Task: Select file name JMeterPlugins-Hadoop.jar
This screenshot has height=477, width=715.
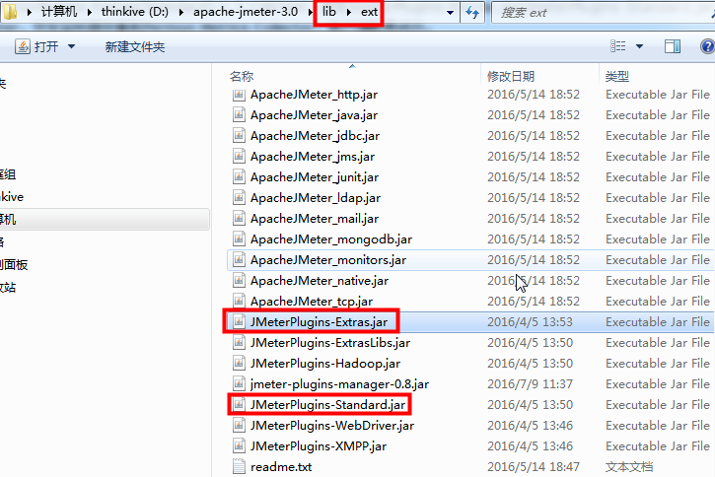Action: pyautogui.click(x=325, y=364)
